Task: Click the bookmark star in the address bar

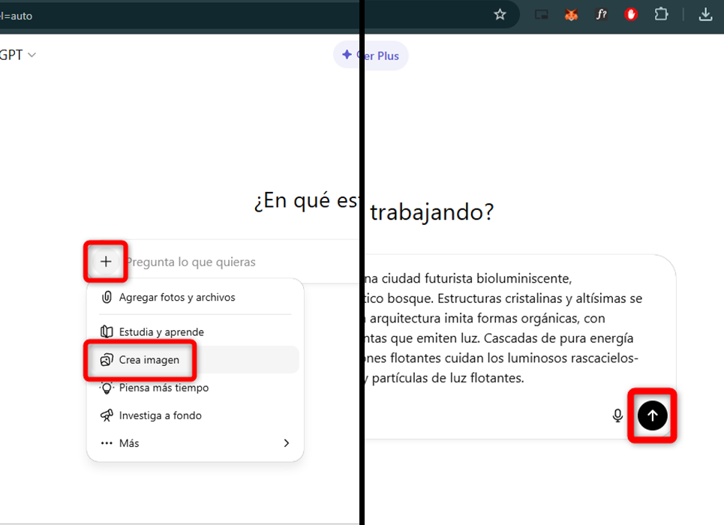Action: tap(500, 13)
